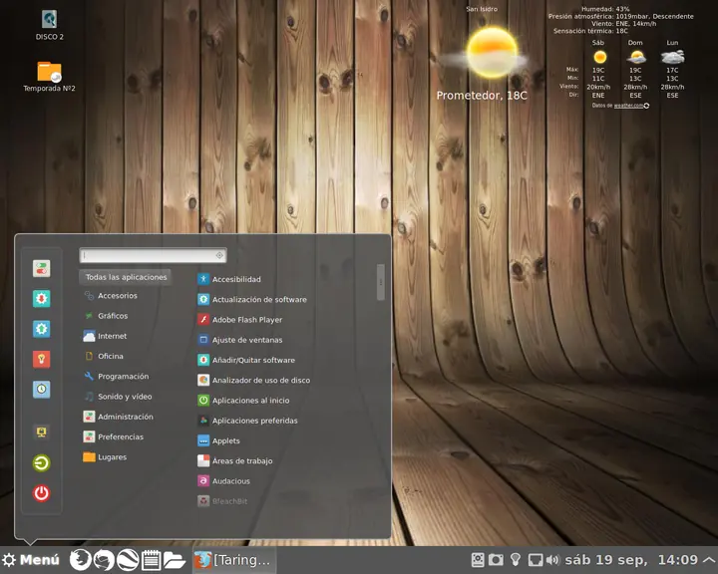Open the clock favorite in the menu sidebar
This screenshot has width=718, height=574.
point(41,390)
